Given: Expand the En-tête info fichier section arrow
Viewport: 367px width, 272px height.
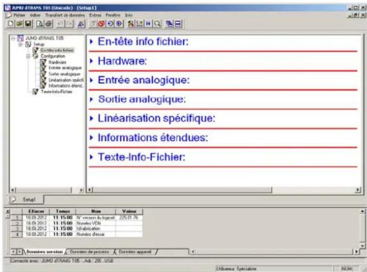Looking at the screenshot, I should (x=92, y=42).
